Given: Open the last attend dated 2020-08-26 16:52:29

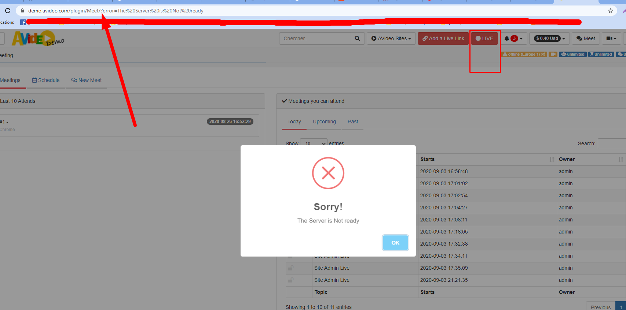Looking at the screenshot, I should click(x=129, y=126).
